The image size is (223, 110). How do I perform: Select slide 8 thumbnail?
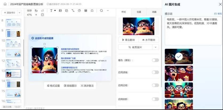point(13,23)
